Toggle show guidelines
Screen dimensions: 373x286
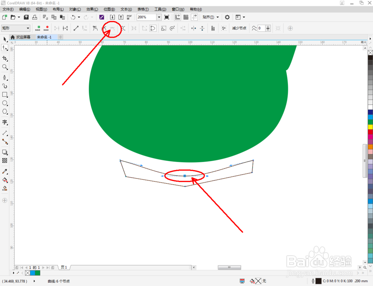(195, 17)
